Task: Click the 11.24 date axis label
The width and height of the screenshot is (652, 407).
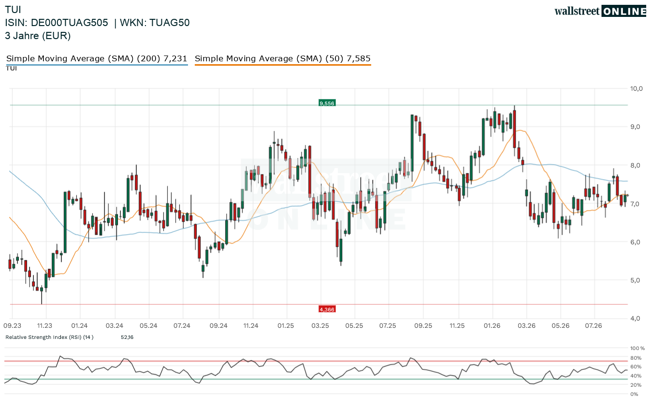Action: (x=251, y=326)
